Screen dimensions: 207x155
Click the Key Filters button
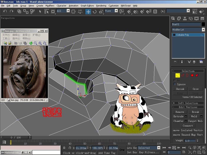pos(149,152)
